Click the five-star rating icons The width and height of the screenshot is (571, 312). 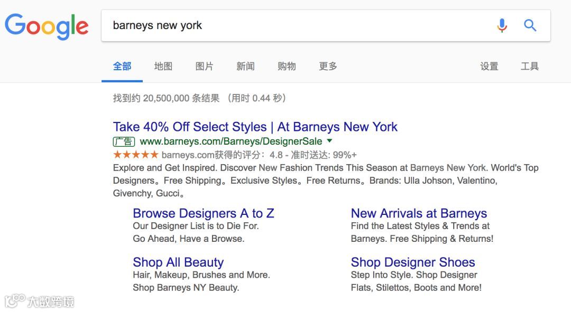point(135,155)
